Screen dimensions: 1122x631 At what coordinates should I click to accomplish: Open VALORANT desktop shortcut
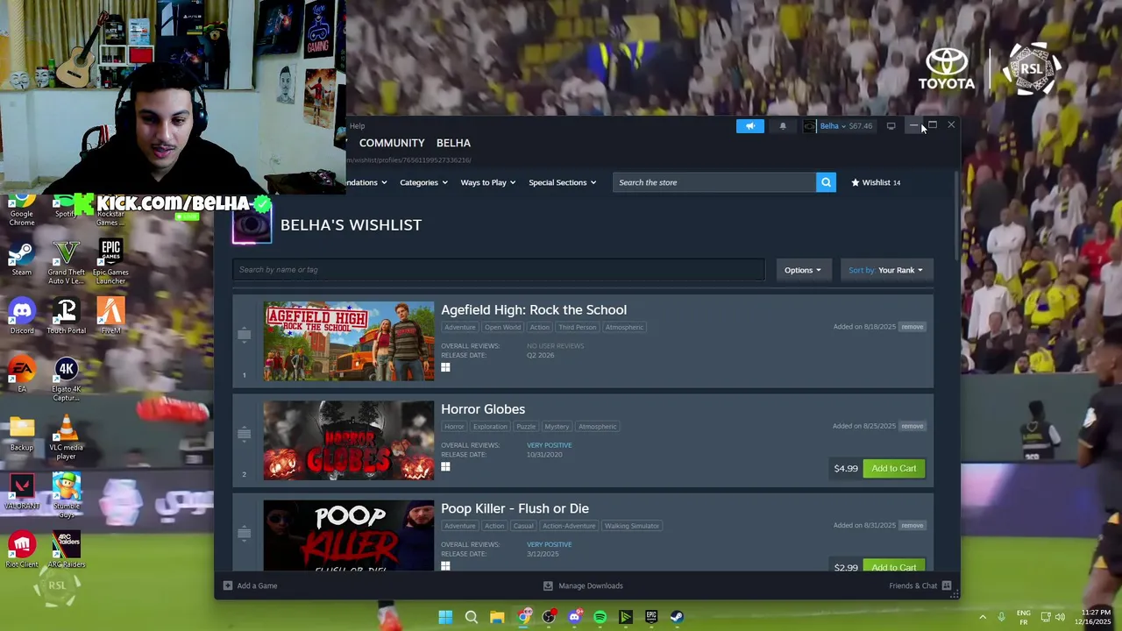[x=22, y=493]
